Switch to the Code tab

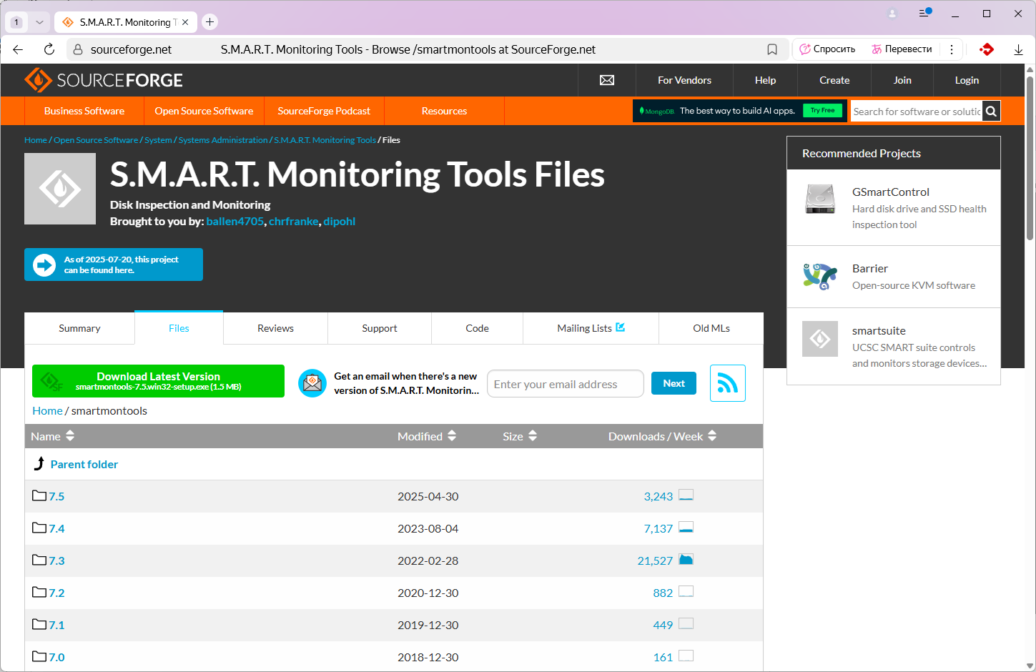[x=477, y=328]
